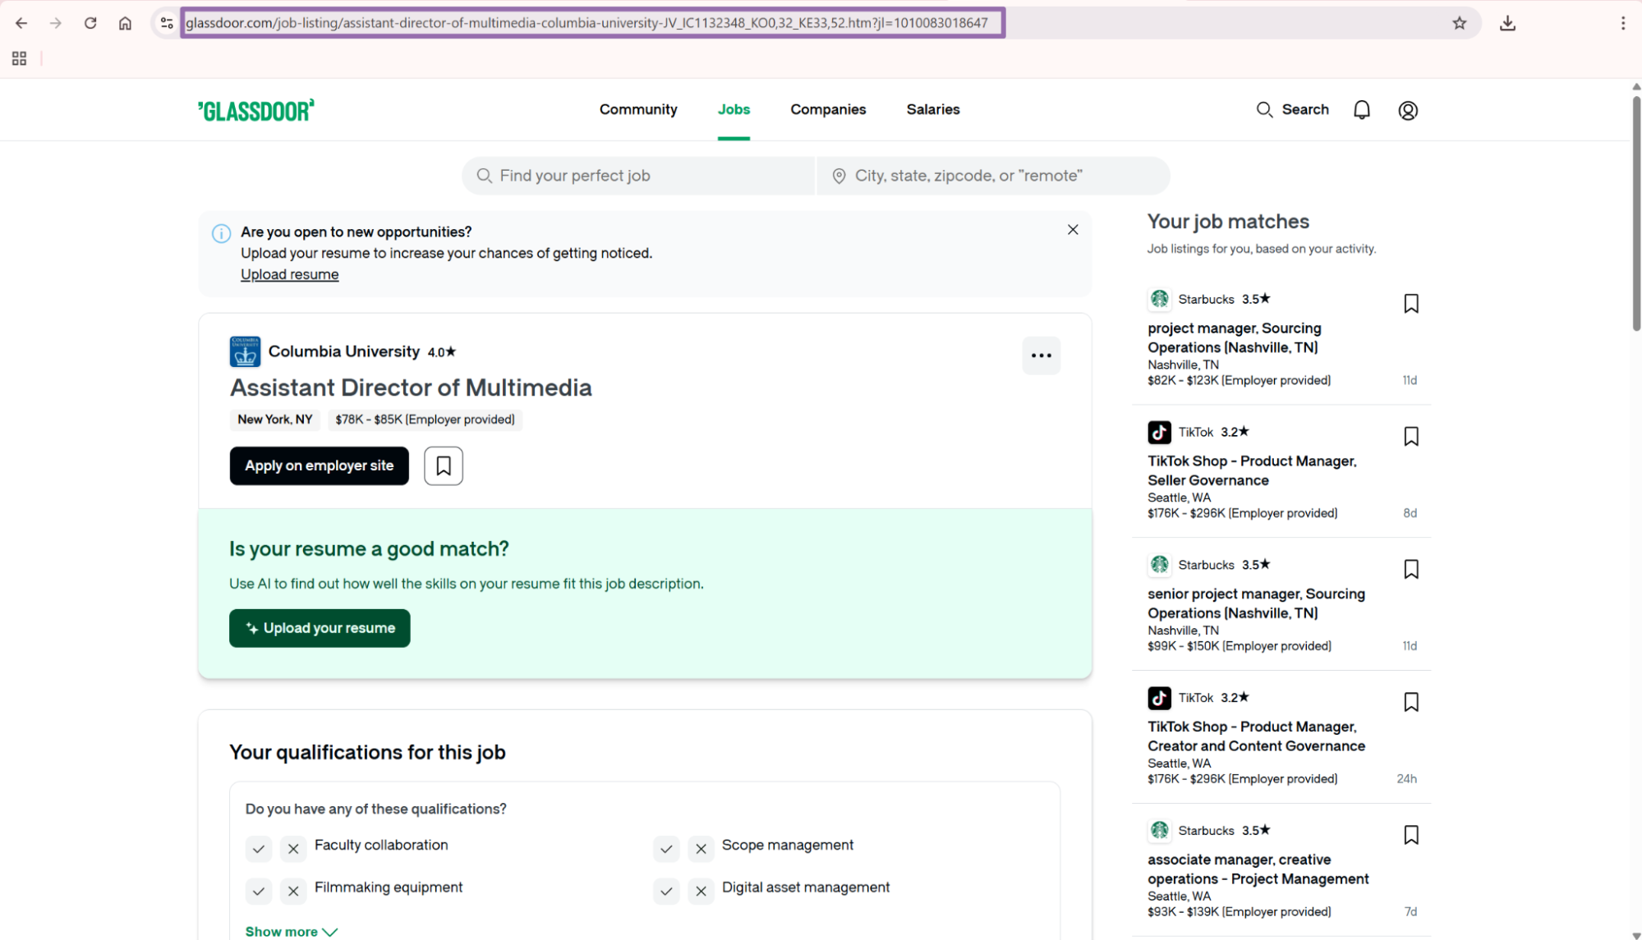Click magnifier icon in job search field
The image size is (1642, 940).
pos(485,176)
